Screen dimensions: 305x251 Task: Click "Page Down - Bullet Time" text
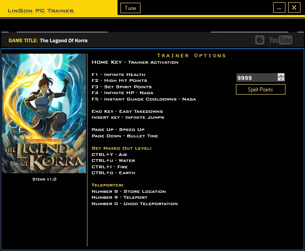125,136
